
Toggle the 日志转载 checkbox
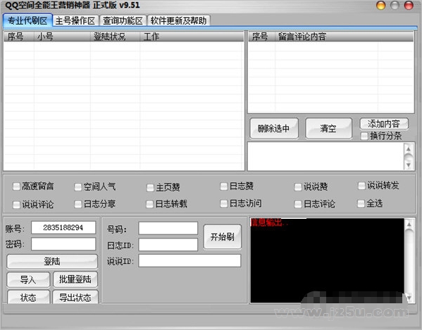tap(149, 204)
